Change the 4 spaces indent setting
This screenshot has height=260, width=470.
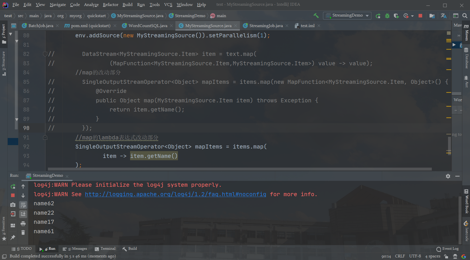(433, 256)
